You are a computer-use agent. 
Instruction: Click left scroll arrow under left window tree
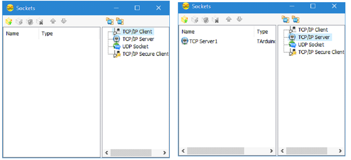point(107,153)
